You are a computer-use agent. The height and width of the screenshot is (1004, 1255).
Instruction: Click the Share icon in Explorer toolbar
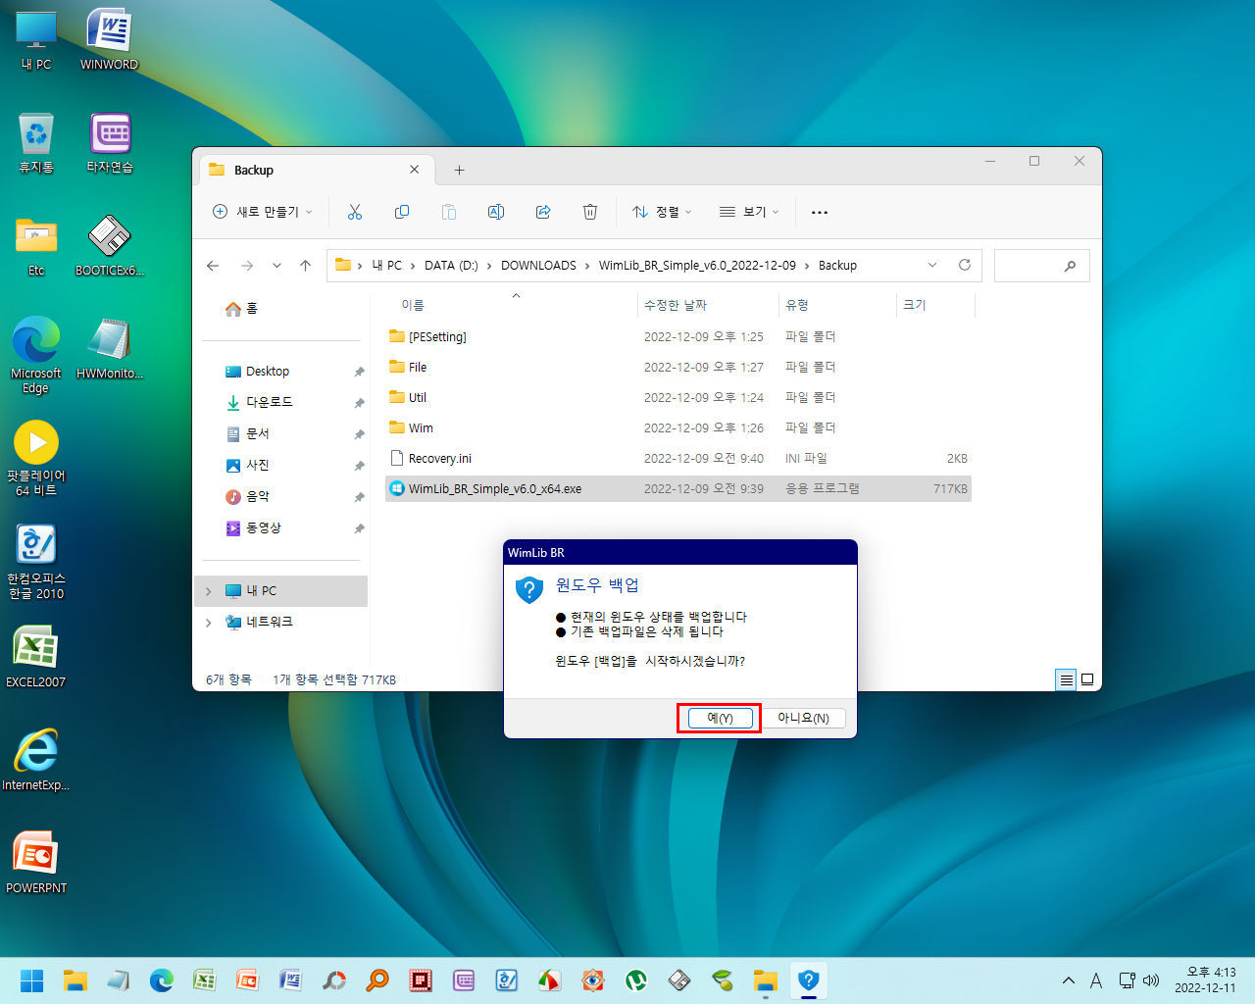pos(543,212)
